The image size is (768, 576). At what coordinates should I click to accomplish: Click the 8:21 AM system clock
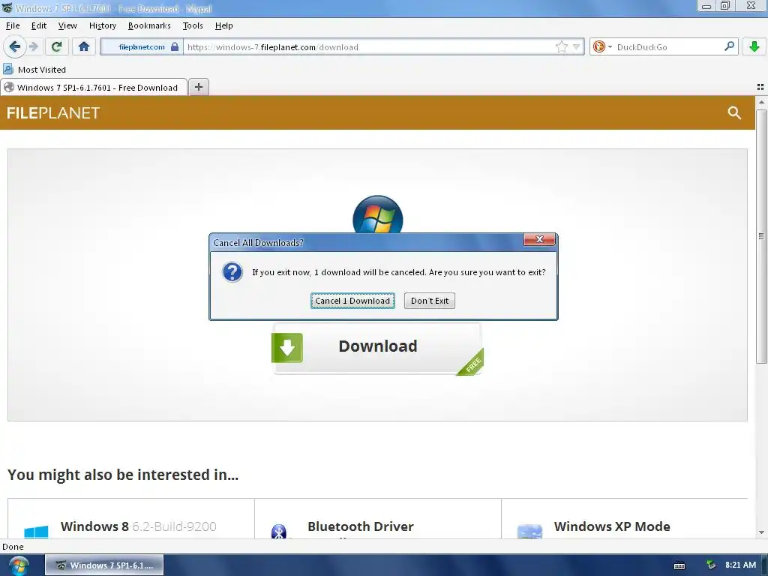tap(740, 565)
